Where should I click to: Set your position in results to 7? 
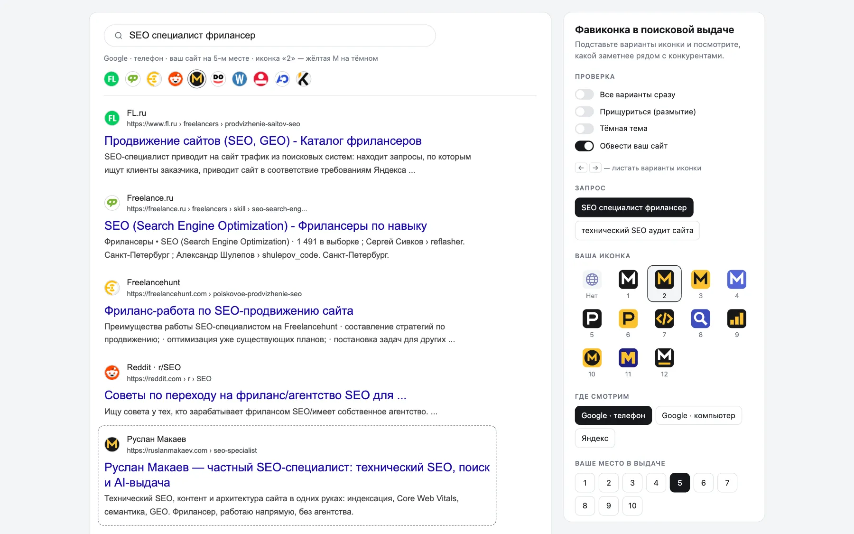click(727, 483)
